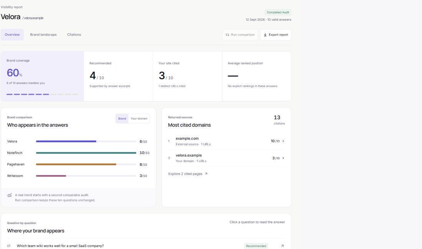Click the Recommended 4 / 10 card
The image size is (422, 249).
[119, 76]
